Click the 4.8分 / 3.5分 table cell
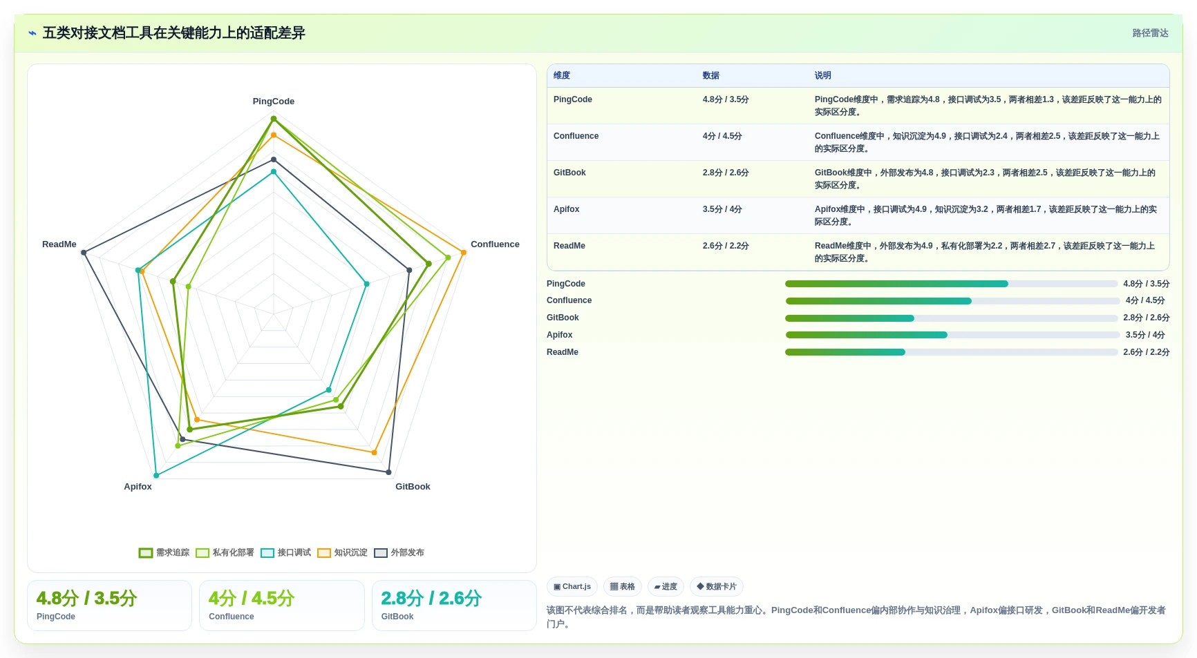This screenshot has height=658, width=1197. pyautogui.click(x=726, y=99)
